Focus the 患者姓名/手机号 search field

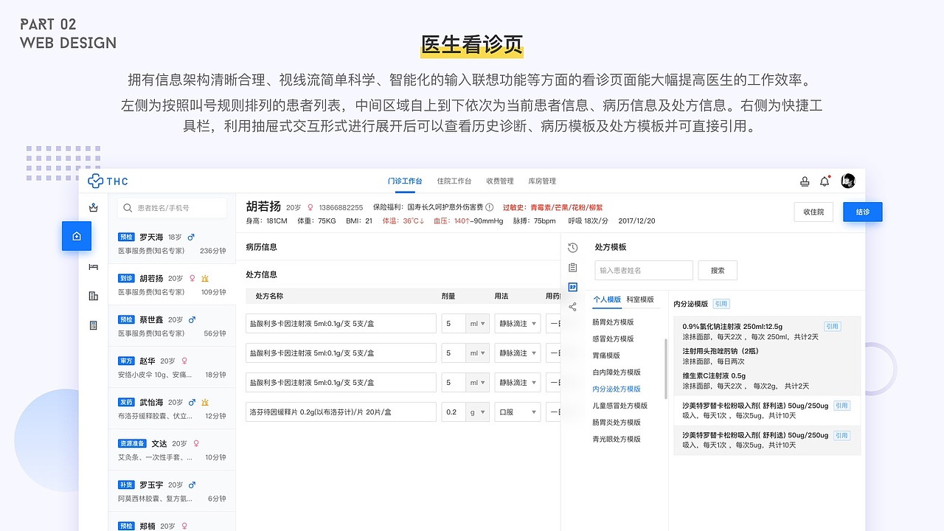[x=173, y=208]
